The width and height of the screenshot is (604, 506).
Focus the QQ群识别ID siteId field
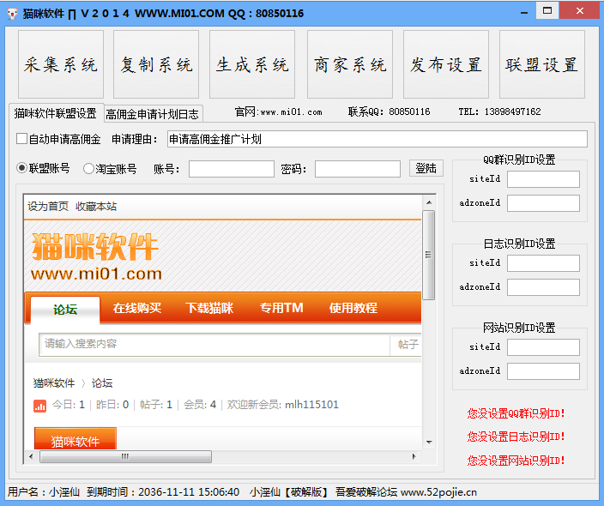click(x=543, y=179)
